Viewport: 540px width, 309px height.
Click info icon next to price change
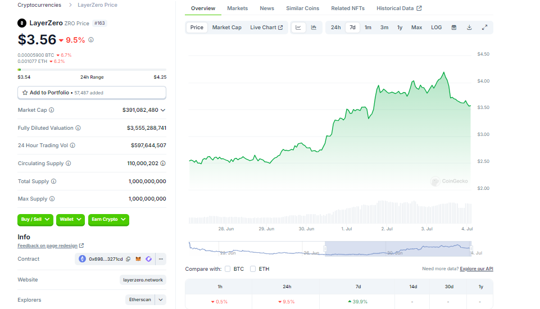click(x=91, y=40)
